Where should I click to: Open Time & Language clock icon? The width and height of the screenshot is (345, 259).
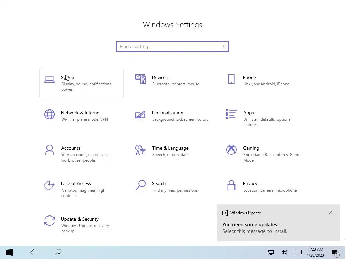(140, 150)
